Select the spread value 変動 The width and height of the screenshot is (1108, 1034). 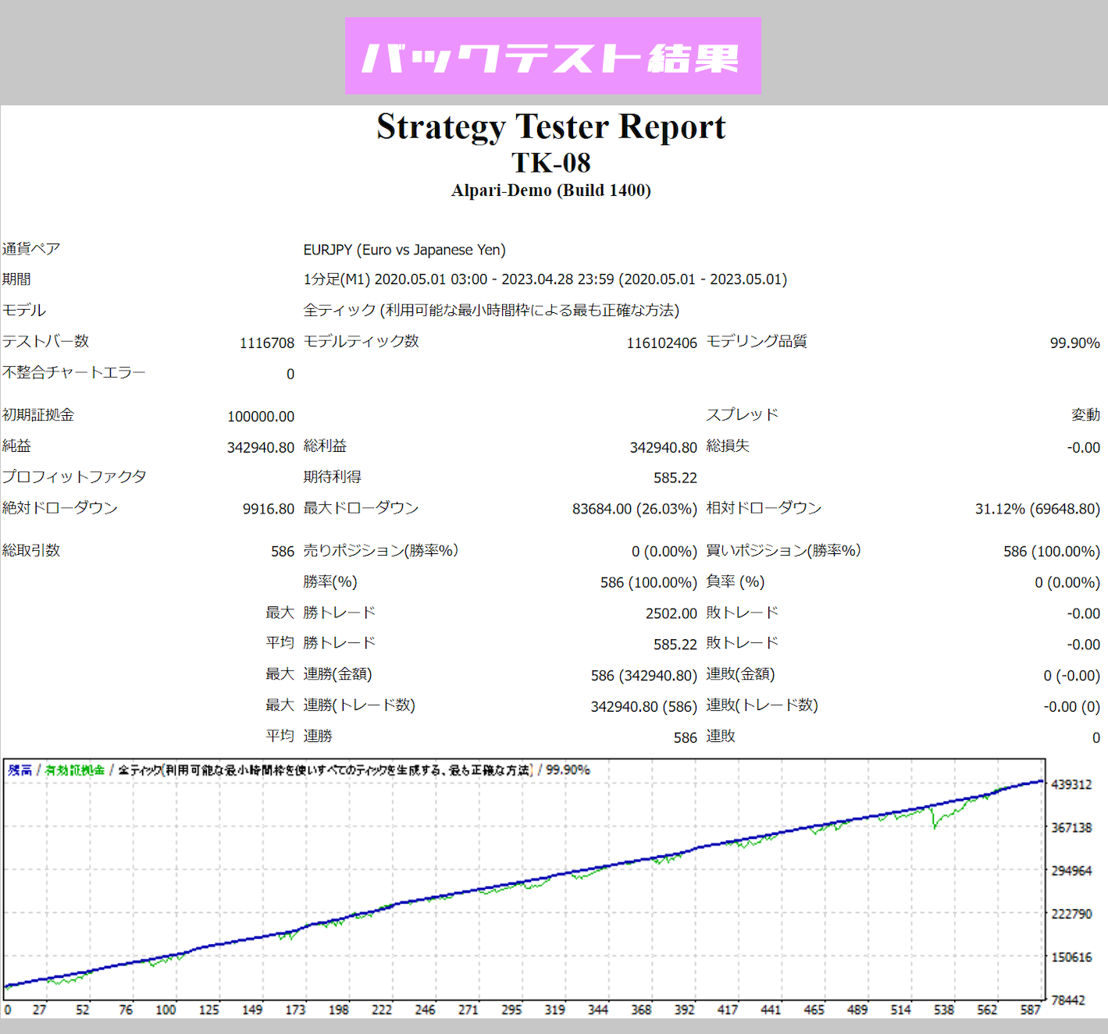1086,415
